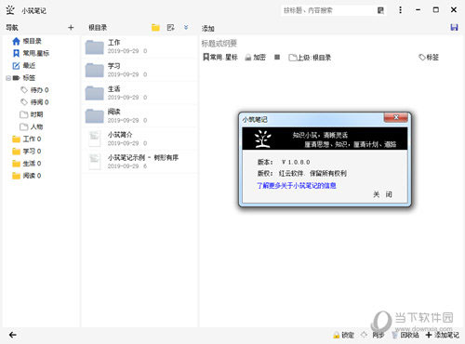Open the 回收站 recycle bin
Screen dimensions: 465x344
click(405, 335)
